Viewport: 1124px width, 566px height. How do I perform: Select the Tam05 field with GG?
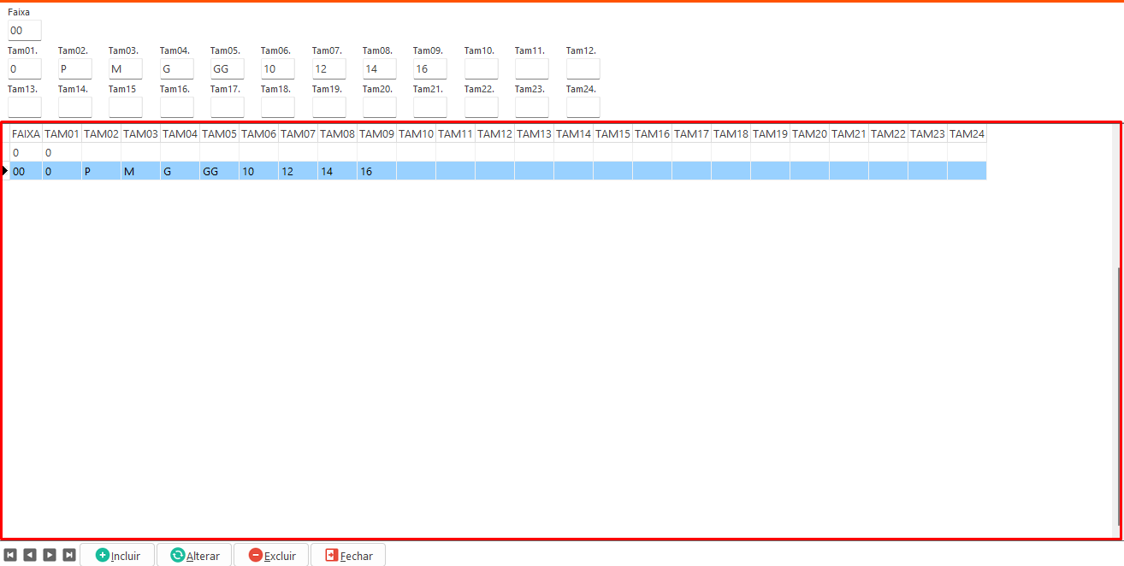pyautogui.click(x=227, y=68)
